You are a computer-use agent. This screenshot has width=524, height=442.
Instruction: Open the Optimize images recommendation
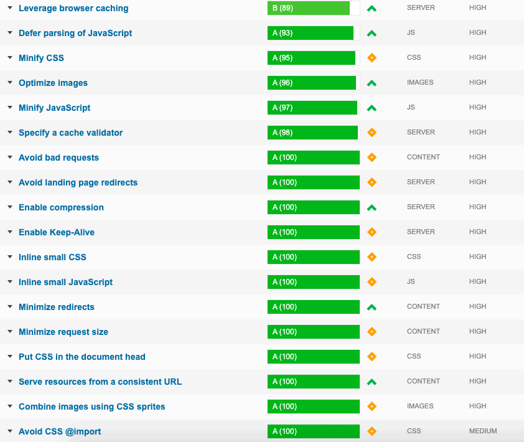[53, 83]
